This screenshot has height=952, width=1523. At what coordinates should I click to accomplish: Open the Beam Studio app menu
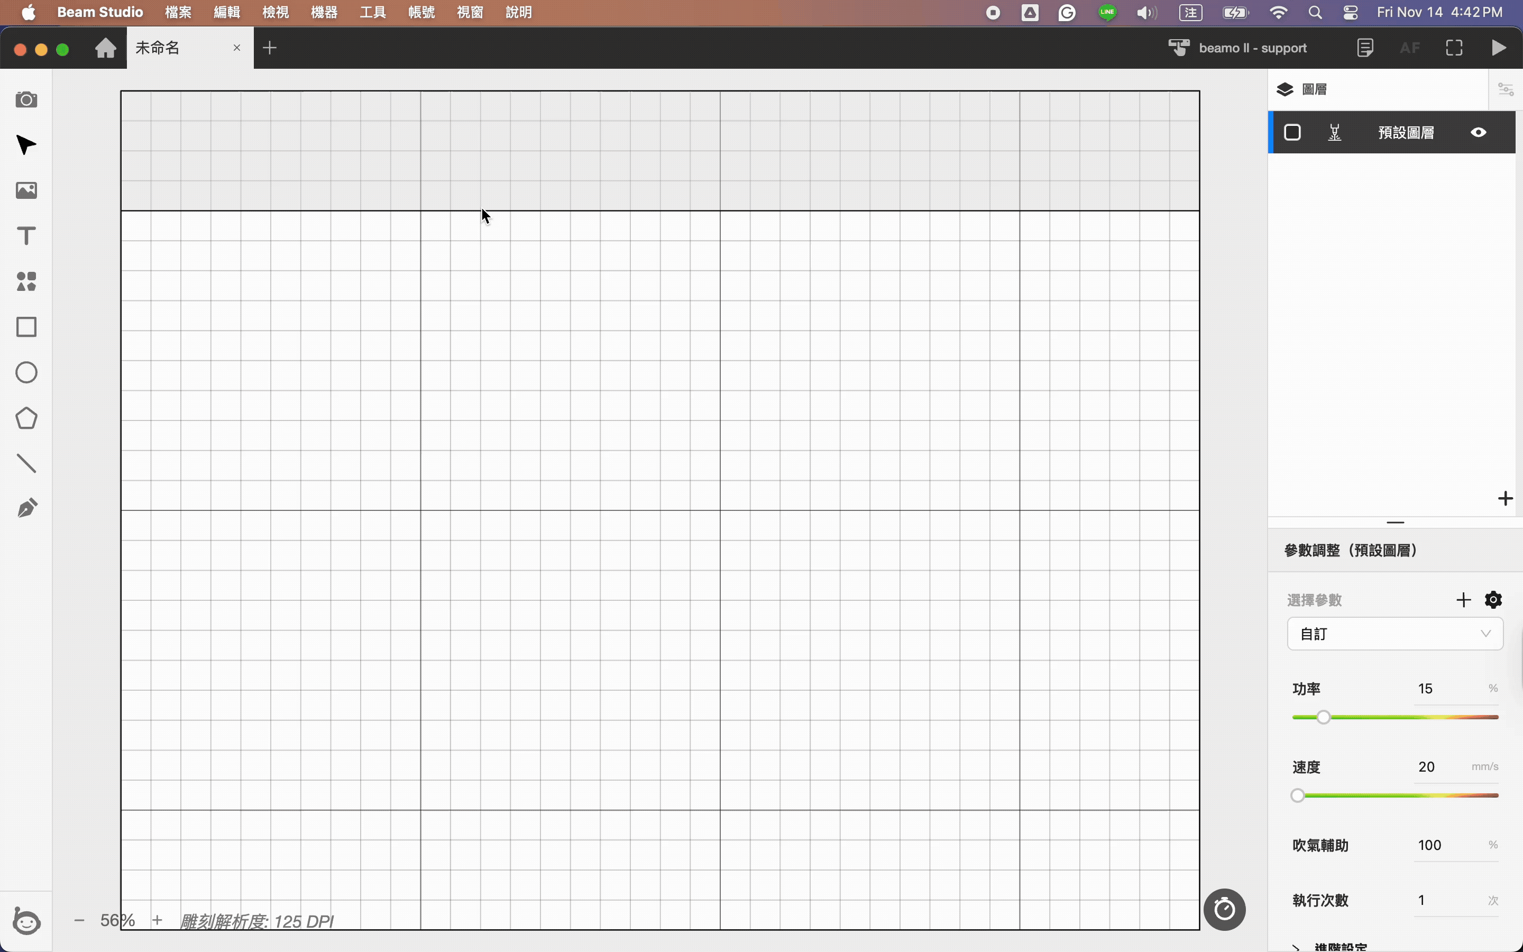point(100,13)
